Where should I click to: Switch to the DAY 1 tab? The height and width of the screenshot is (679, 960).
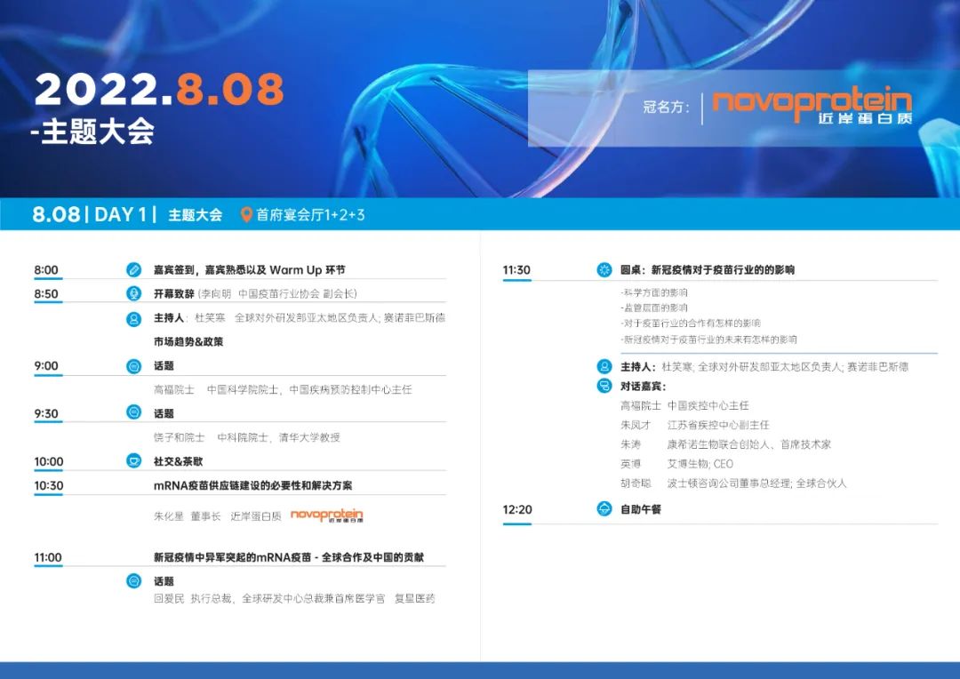click(117, 213)
